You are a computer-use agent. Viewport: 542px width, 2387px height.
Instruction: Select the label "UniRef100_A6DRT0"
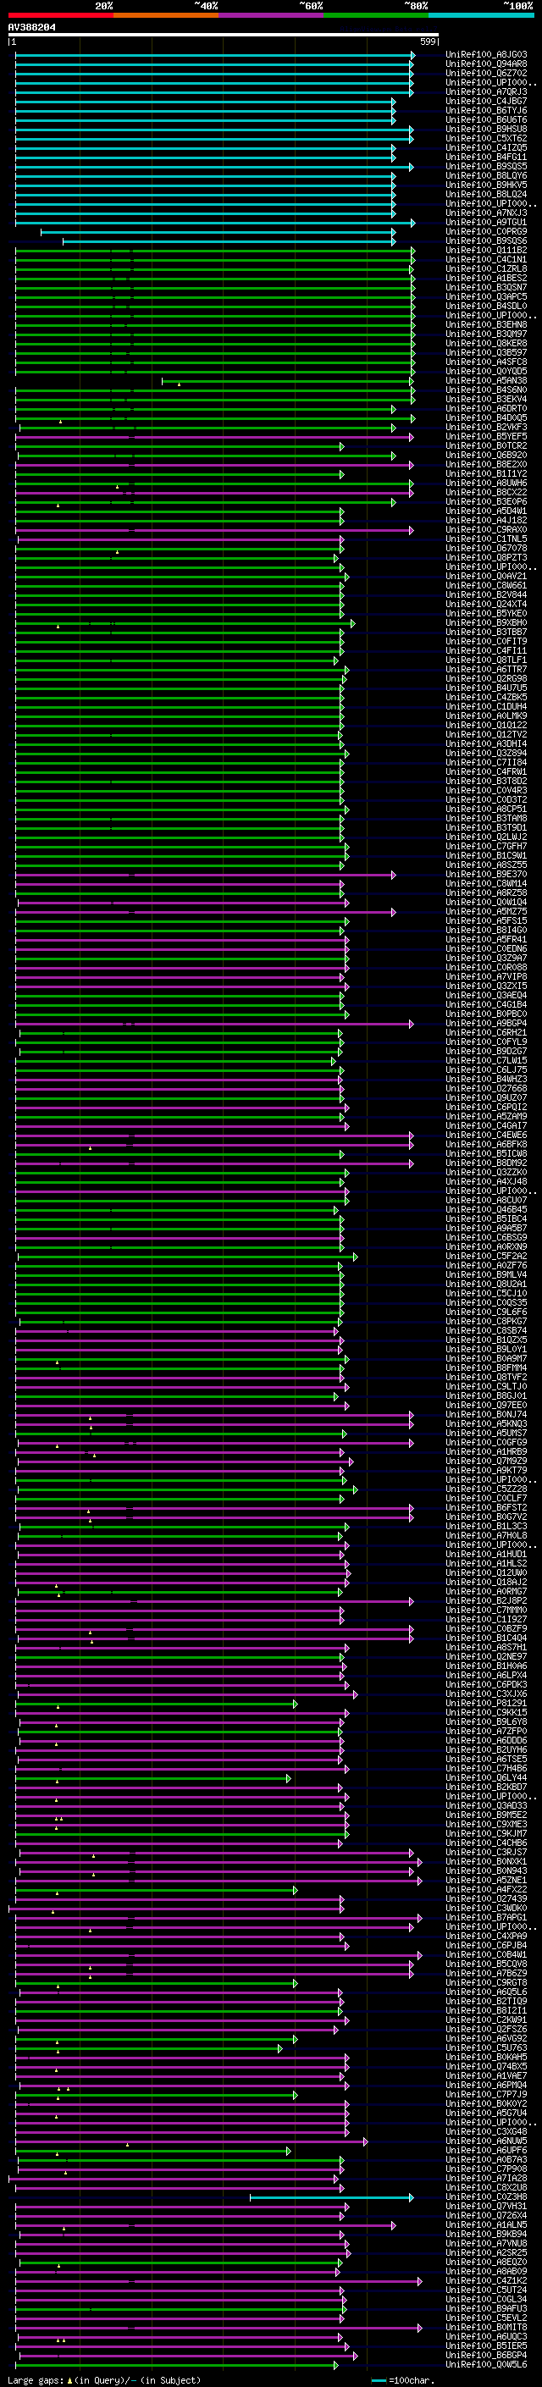[x=486, y=409]
